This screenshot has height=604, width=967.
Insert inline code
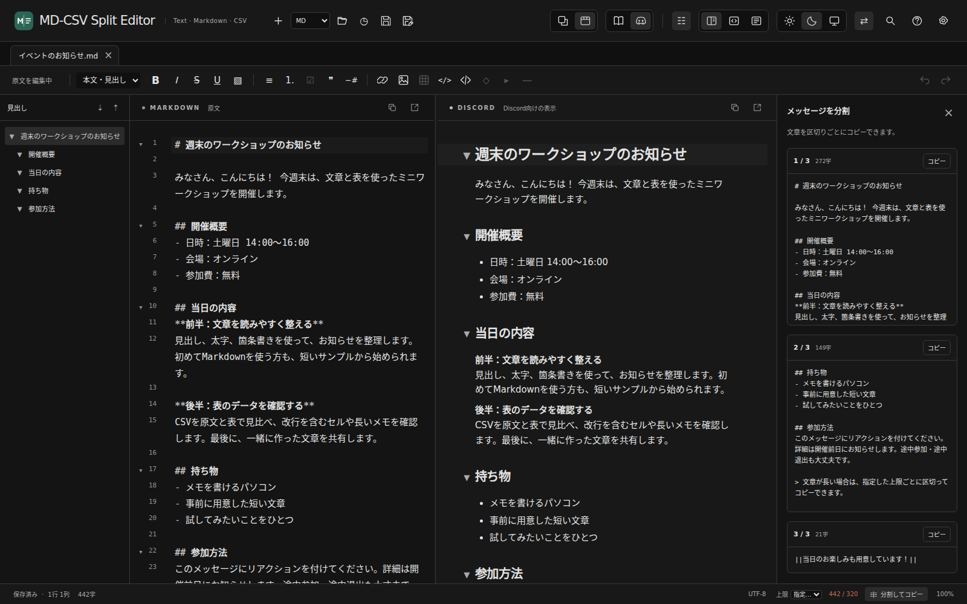[x=445, y=80]
